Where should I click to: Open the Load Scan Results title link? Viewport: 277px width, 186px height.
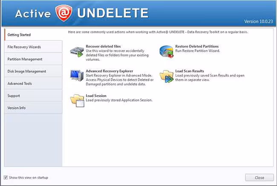190,71
